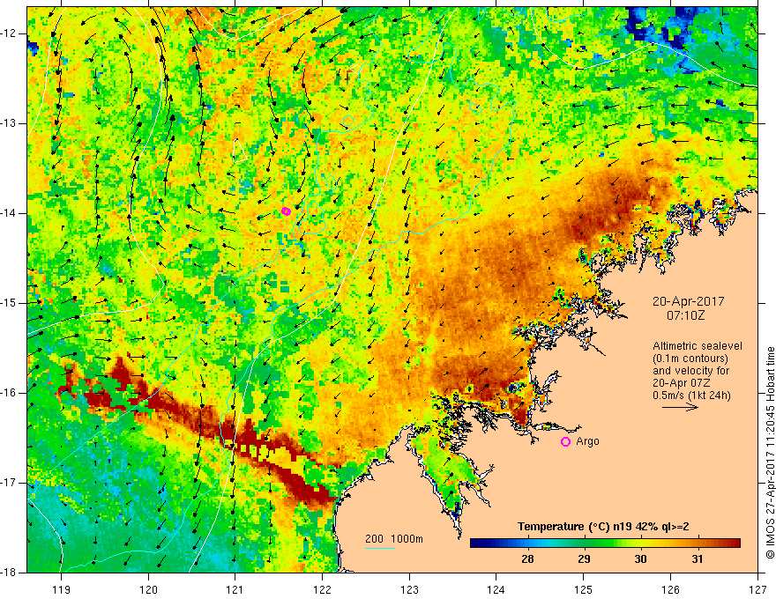The width and height of the screenshot is (776, 599).
Task: Click the magenta Argo float marker on the map
Action: tap(286, 211)
